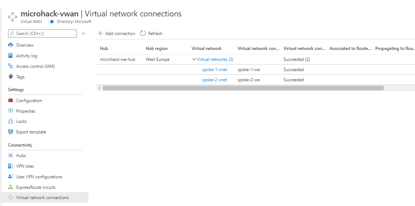Click the West Europe cell
415x206 pixels.
click(x=157, y=59)
